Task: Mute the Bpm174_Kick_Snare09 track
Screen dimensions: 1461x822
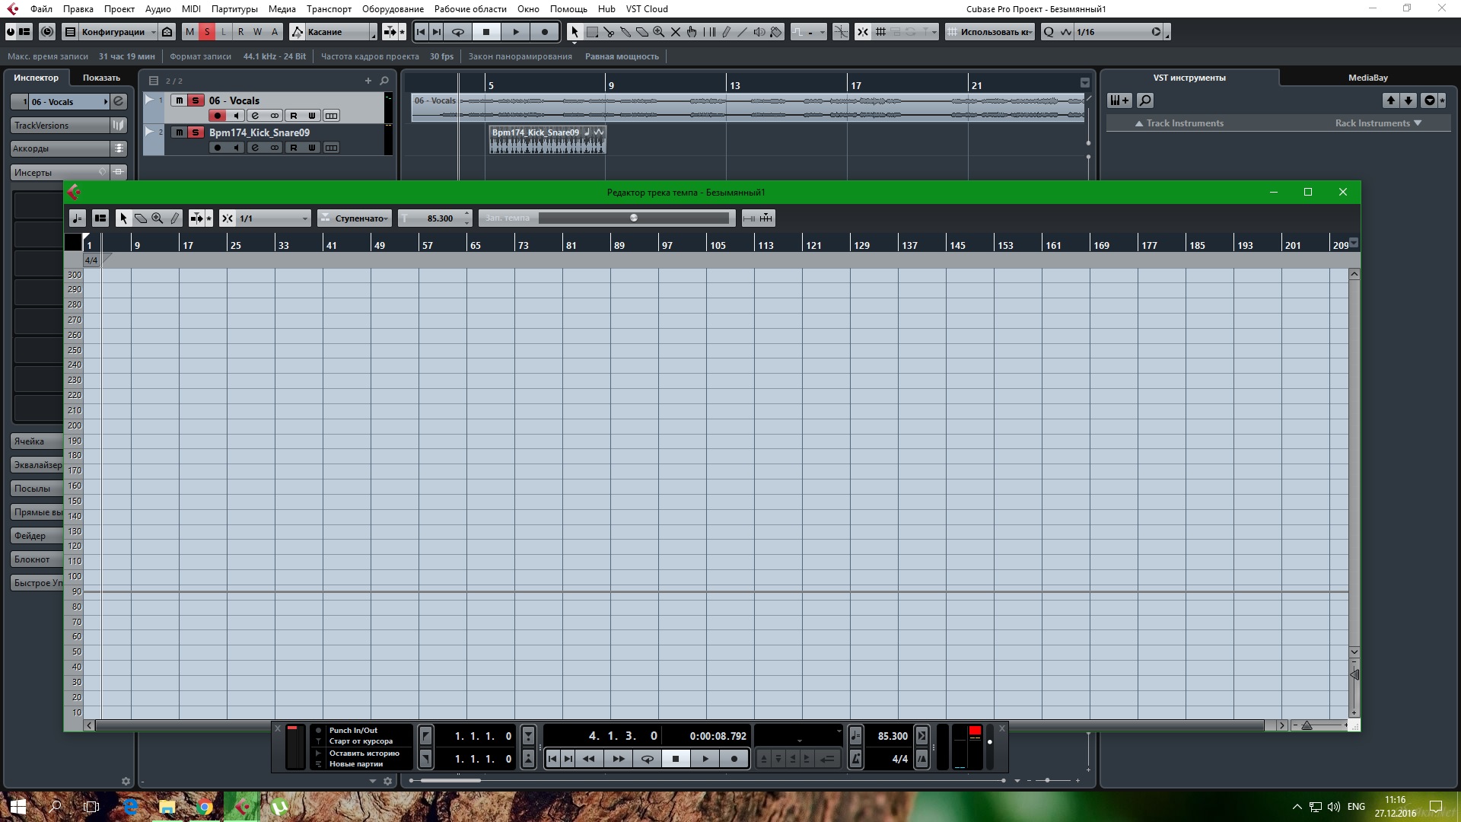Action: point(180,132)
